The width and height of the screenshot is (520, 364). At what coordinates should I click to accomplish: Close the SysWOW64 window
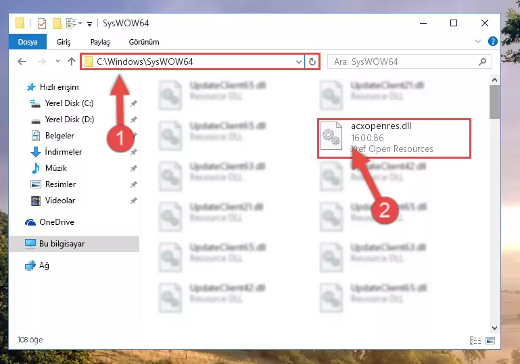tap(485, 23)
